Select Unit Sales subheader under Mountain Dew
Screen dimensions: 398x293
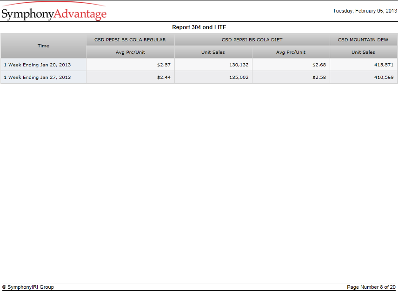point(363,52)
